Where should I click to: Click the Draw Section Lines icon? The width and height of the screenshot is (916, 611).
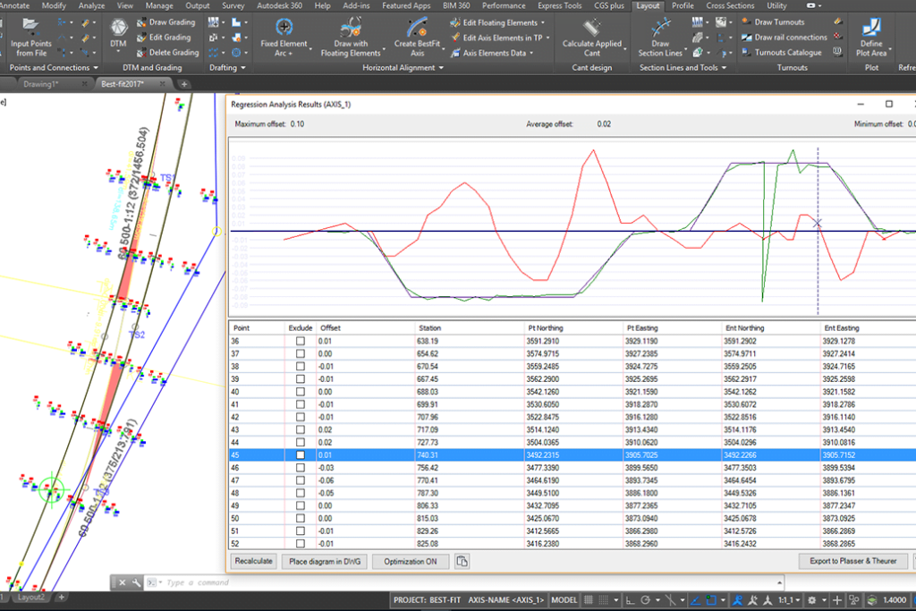pyautogui.click(x=660, y=27)
